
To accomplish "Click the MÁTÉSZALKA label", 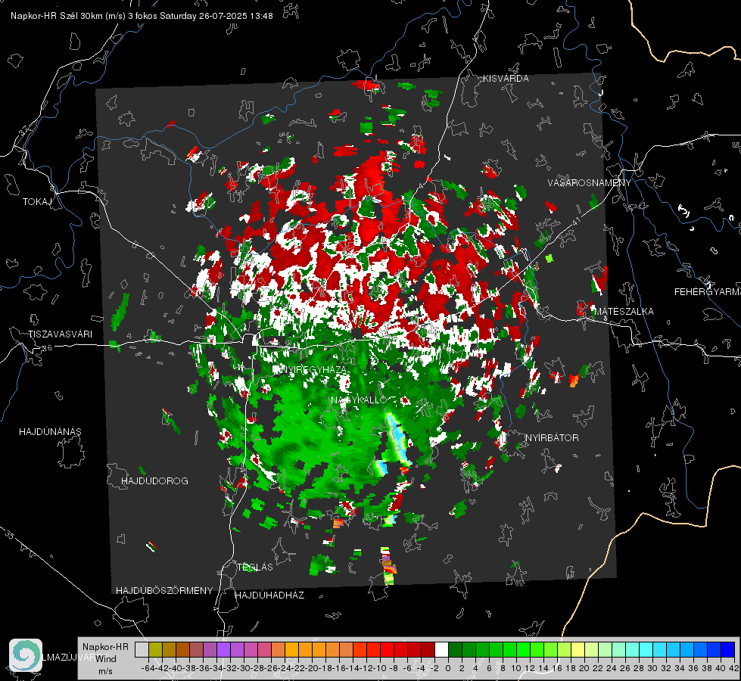I will (x=624, y=312).
